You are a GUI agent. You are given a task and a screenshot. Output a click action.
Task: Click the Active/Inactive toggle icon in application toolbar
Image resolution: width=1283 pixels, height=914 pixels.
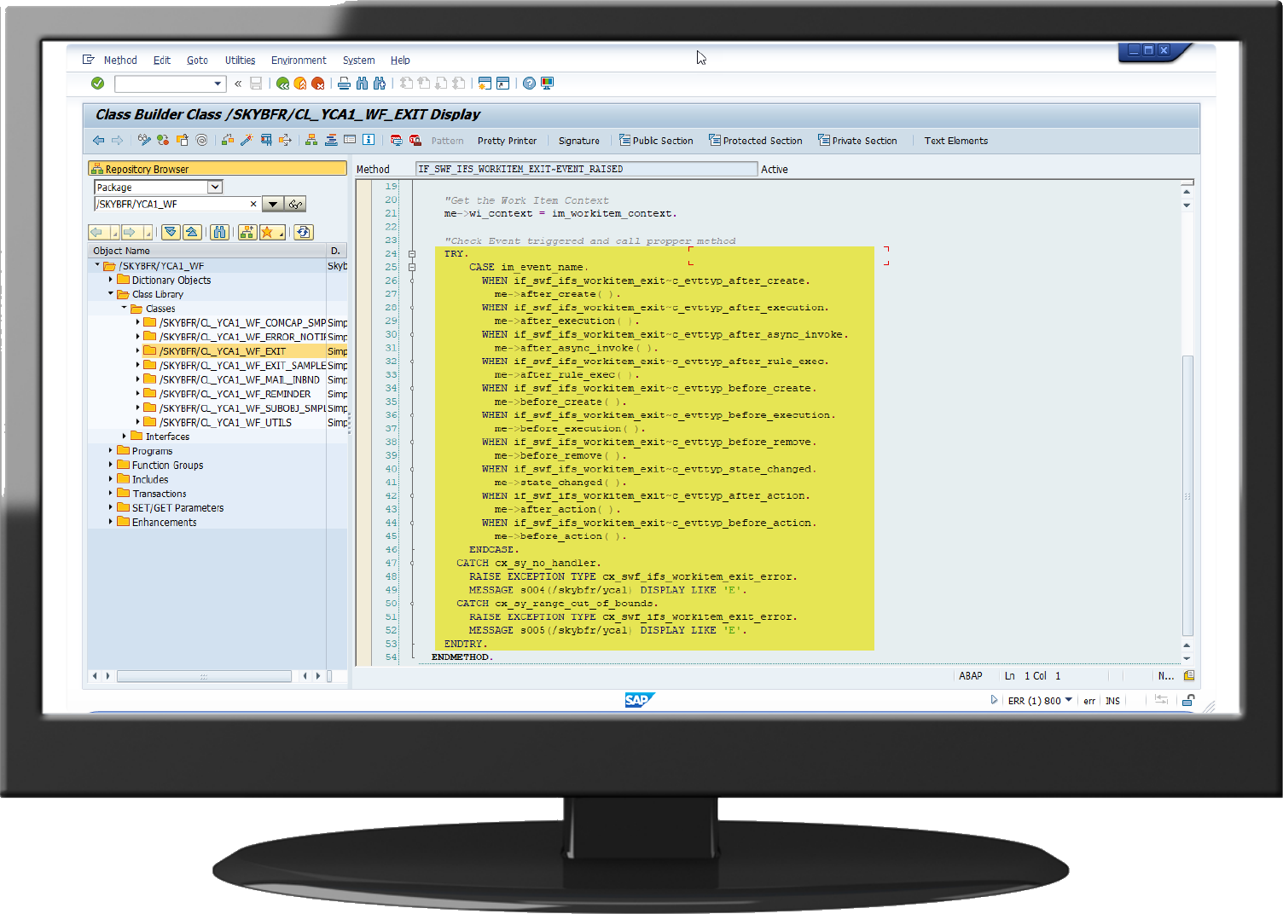(163, 140)
